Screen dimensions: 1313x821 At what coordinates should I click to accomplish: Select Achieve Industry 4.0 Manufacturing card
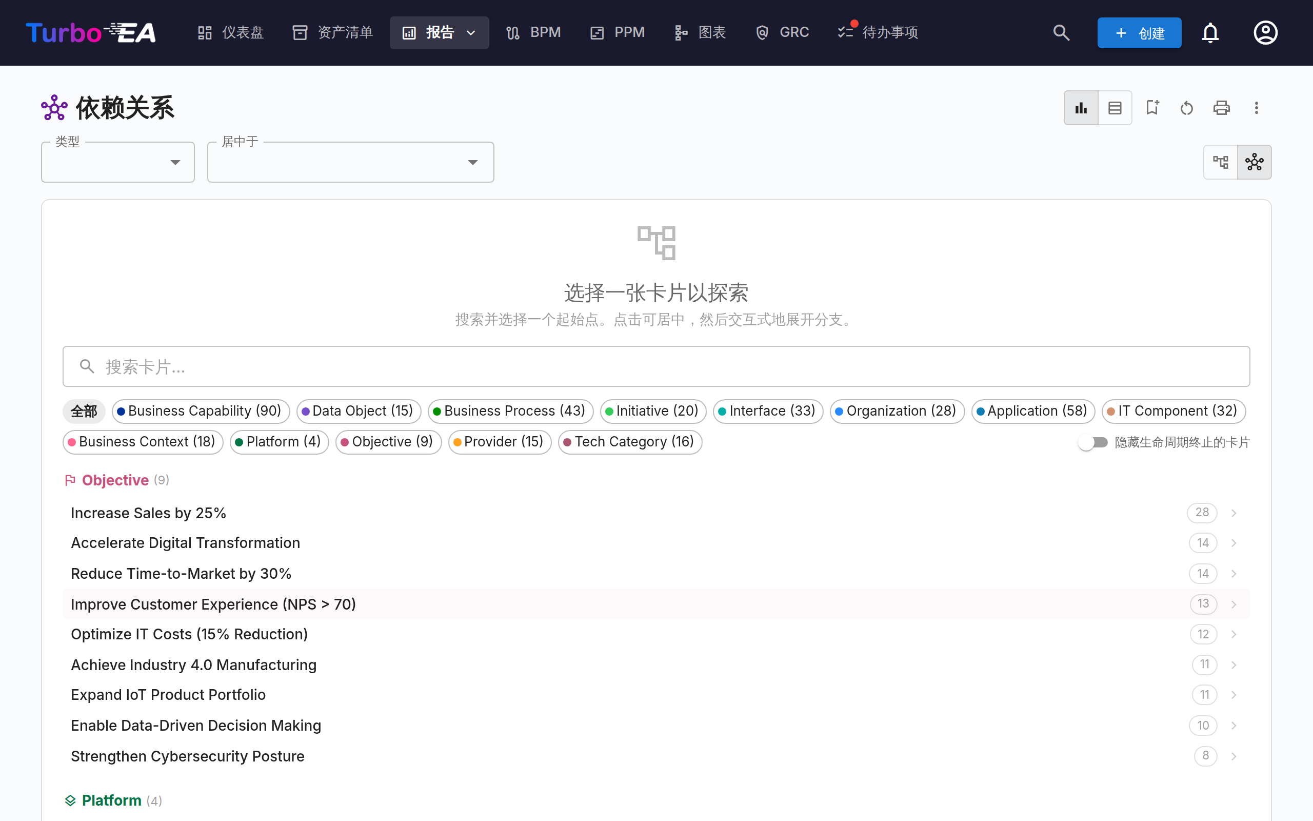tap(656, 665)
